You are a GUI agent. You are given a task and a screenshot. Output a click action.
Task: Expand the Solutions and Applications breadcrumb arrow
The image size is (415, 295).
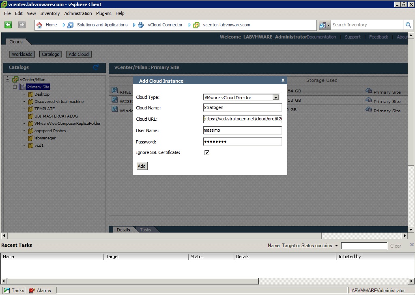[x=134, y=25]
